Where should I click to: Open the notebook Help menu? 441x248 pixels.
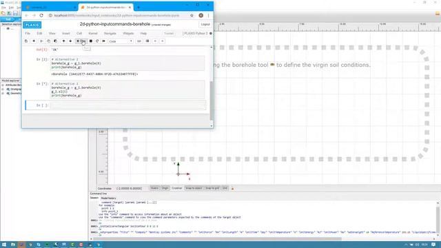(143, 34)
